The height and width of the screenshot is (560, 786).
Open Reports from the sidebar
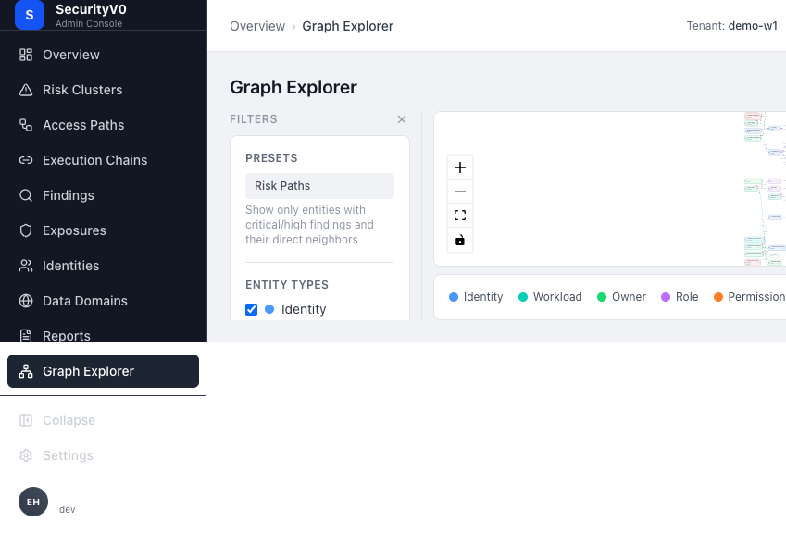(x=104, y=335)
